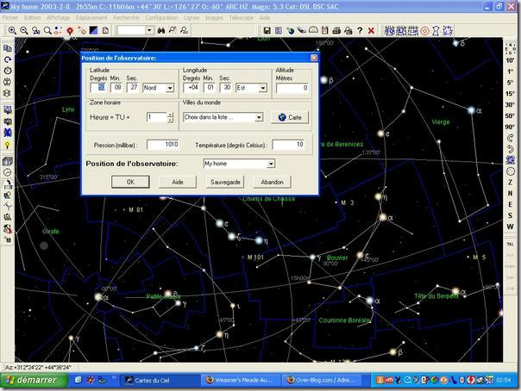This screenshot has height=391, width=521.
Task: Set field of view to 30°
Action: coord(510,104)
